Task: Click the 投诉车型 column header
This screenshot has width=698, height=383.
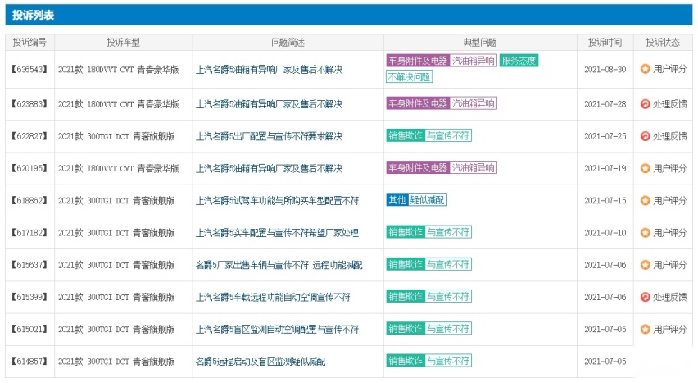Action: click(x=124, y=43)
